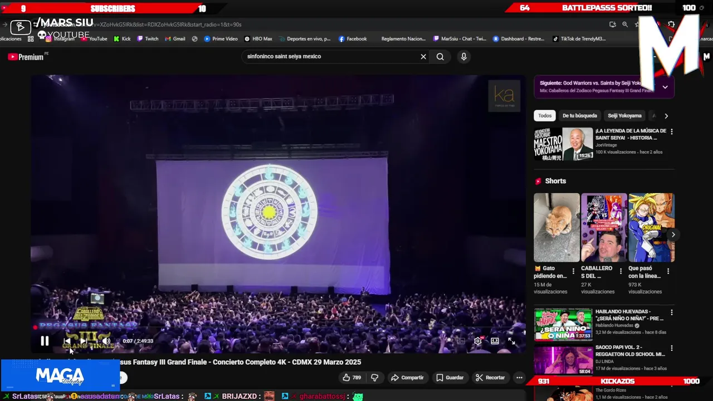Open HBO Max bookmark

[x=258, y=39]
